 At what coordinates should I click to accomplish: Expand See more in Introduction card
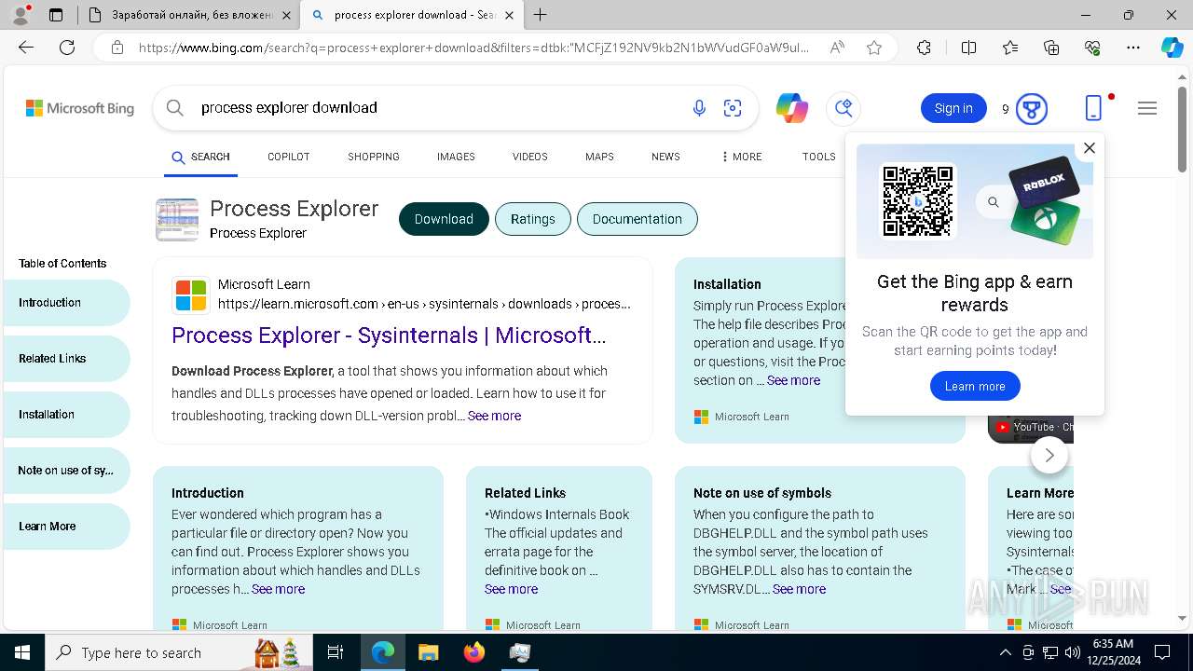(x=278, y=589)
